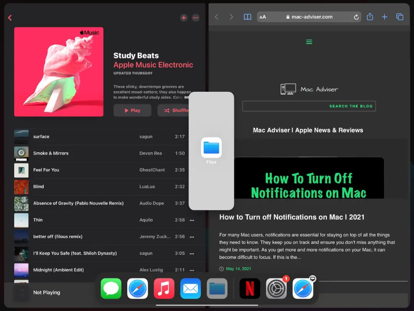Viewport: 414px width, 311px height.
Task: Open more options for I'll Keep You Safe
Action: (x=192, y=253)
